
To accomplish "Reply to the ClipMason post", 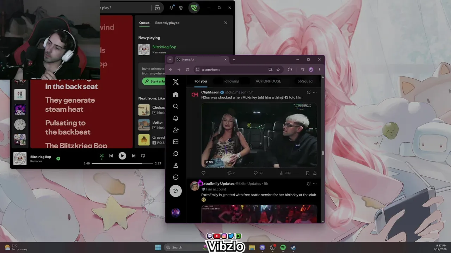I will pyautogui.click(x=203, y=173).
